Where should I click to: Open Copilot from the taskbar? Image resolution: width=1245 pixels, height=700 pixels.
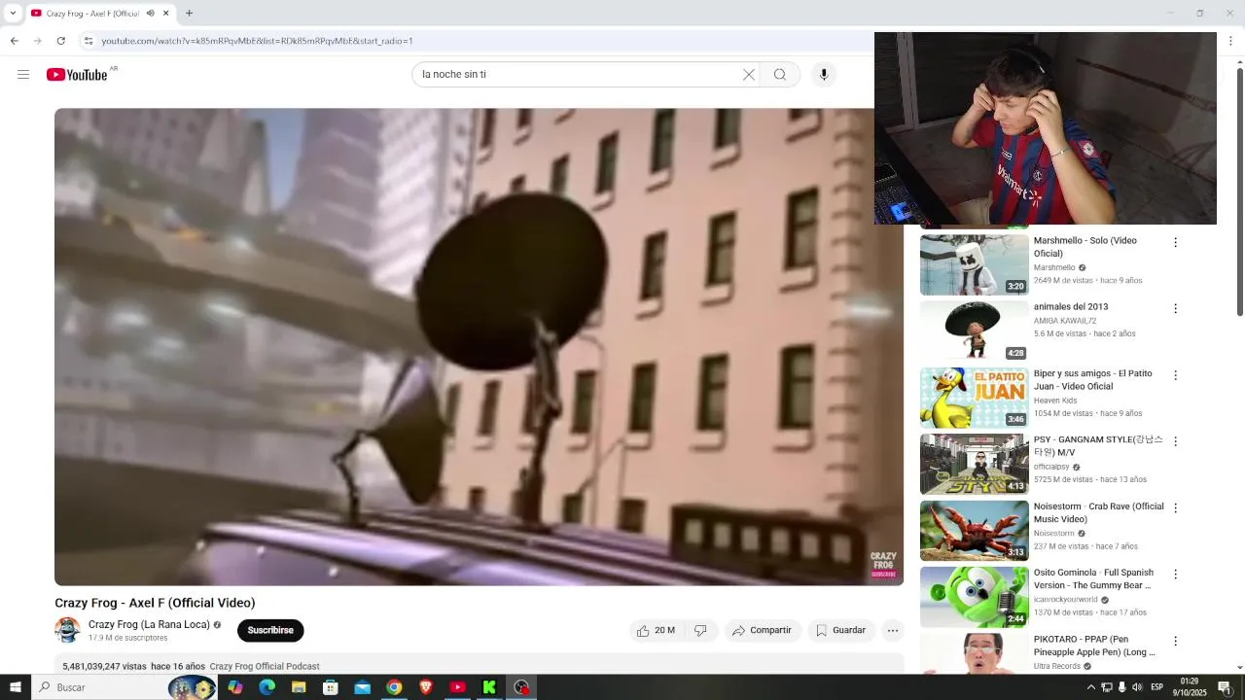(235, 687)
